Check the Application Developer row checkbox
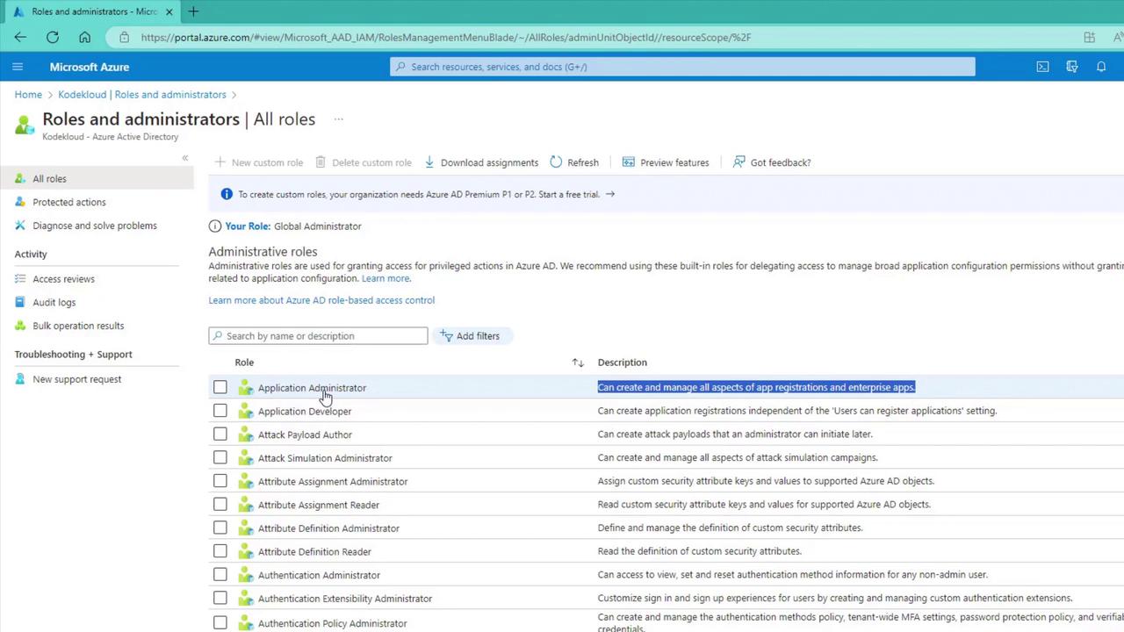The image size is (1124, 632). (x=220, y=411)
